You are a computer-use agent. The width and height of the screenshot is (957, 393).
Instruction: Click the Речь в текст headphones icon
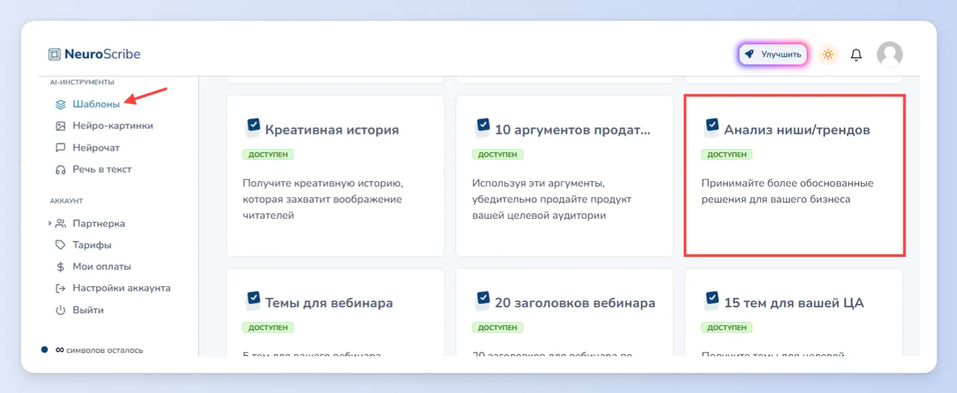60,170
